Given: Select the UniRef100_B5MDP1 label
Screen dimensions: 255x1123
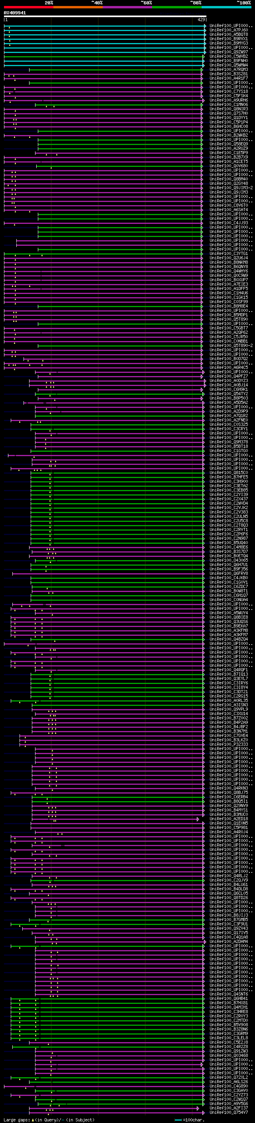Looking at the screenshot, I should point(229,315).
